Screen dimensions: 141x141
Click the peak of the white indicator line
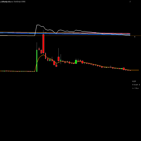(38, 25)
